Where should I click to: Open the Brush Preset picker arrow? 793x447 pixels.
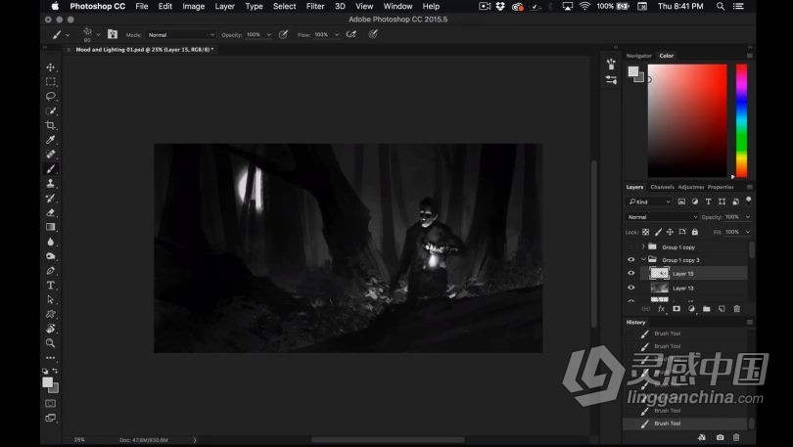click(98, 35)
